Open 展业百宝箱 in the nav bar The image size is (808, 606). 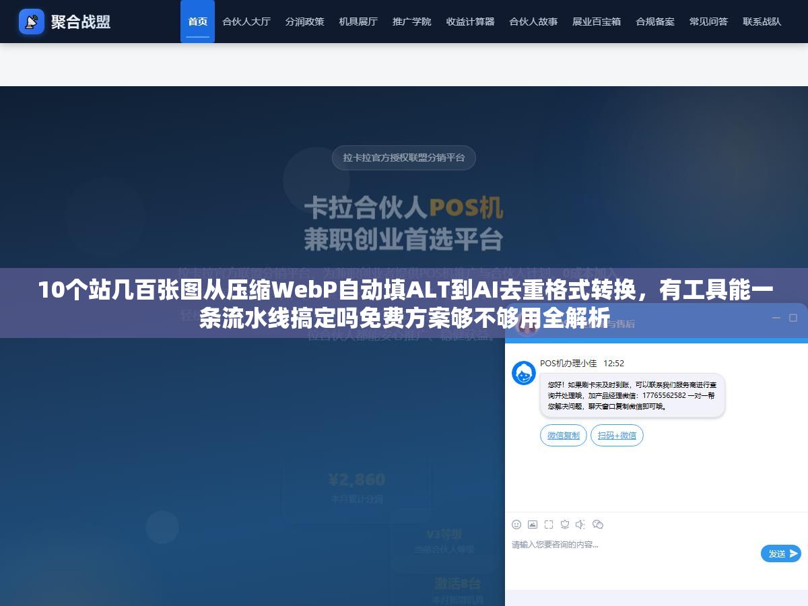597,22
